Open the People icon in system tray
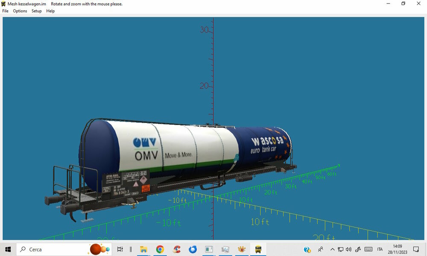 click(x=321, y=249)
